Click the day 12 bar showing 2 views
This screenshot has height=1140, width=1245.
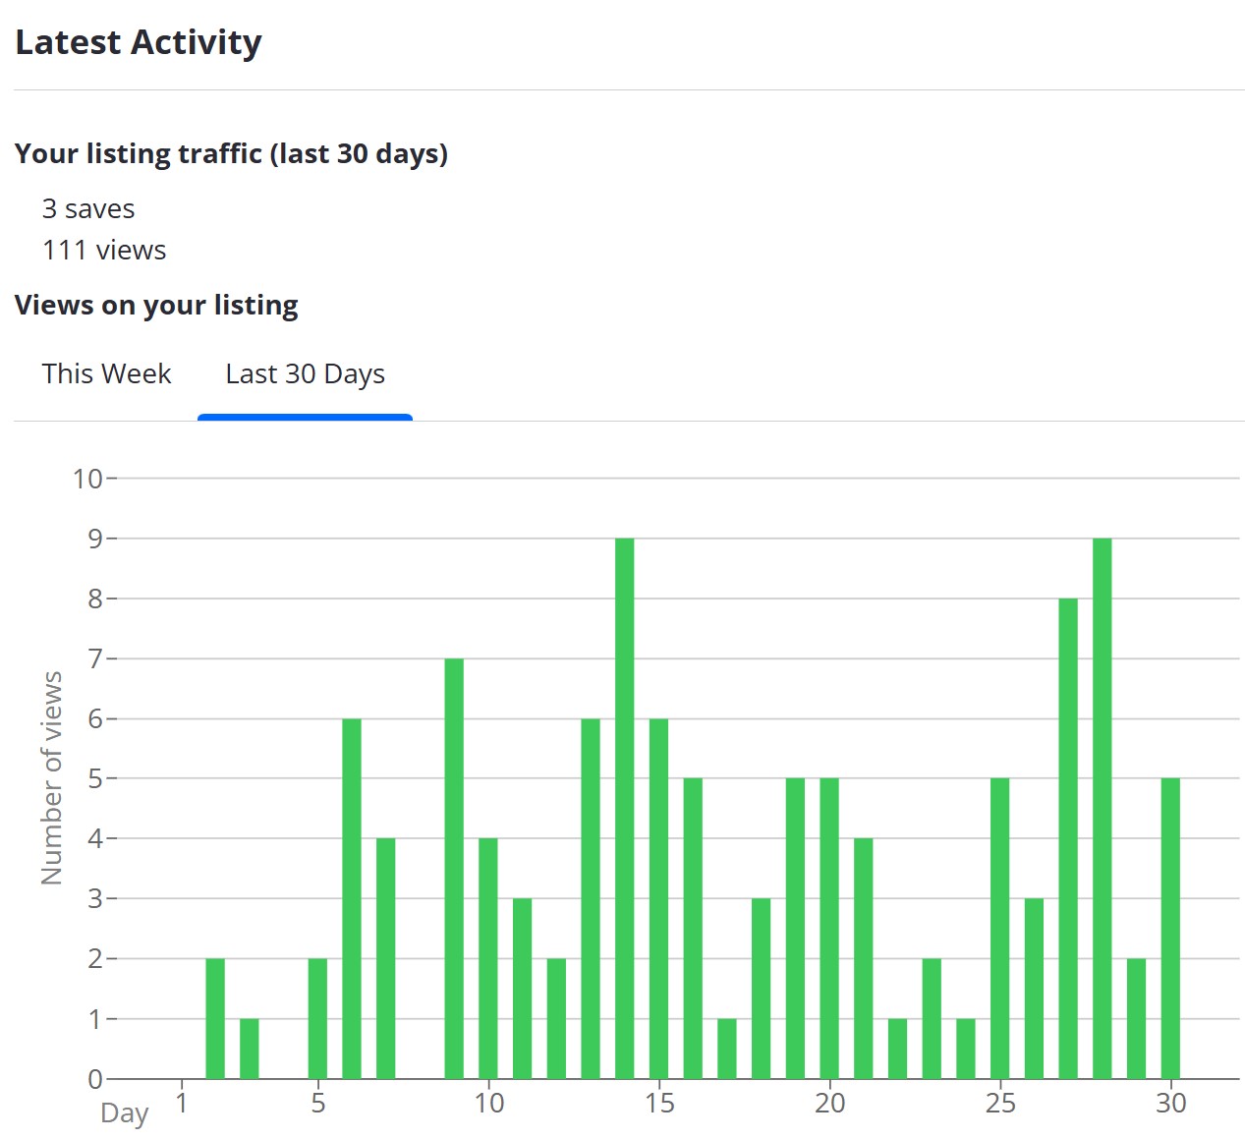556,1019
